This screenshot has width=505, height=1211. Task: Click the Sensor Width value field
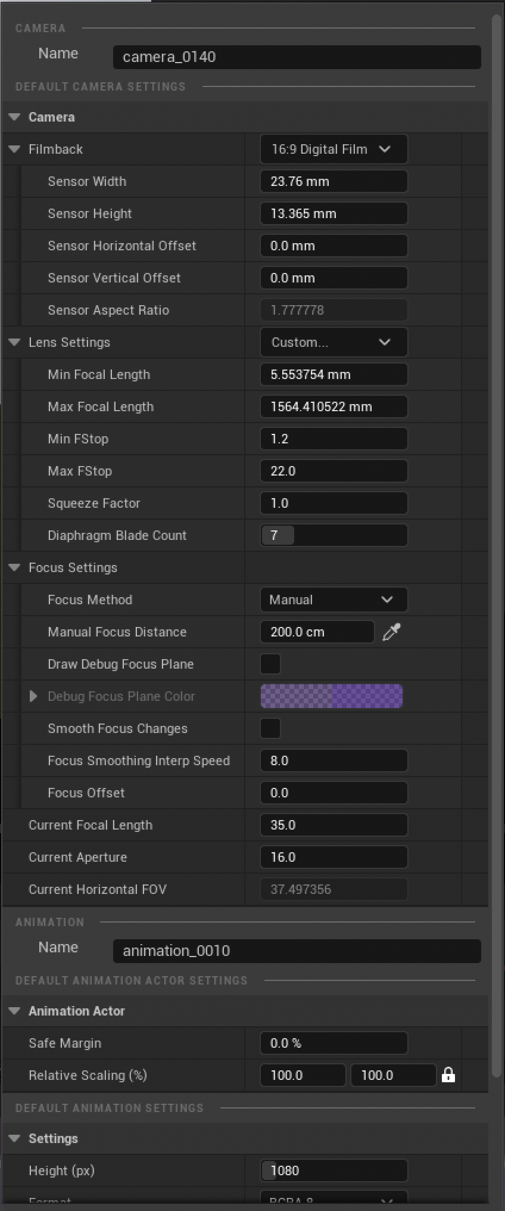pos(333,181)
